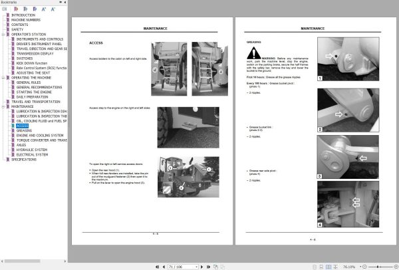
Task: Select the ADJUSTING THE SEAT bookmark
Action: tap(33, 72)
